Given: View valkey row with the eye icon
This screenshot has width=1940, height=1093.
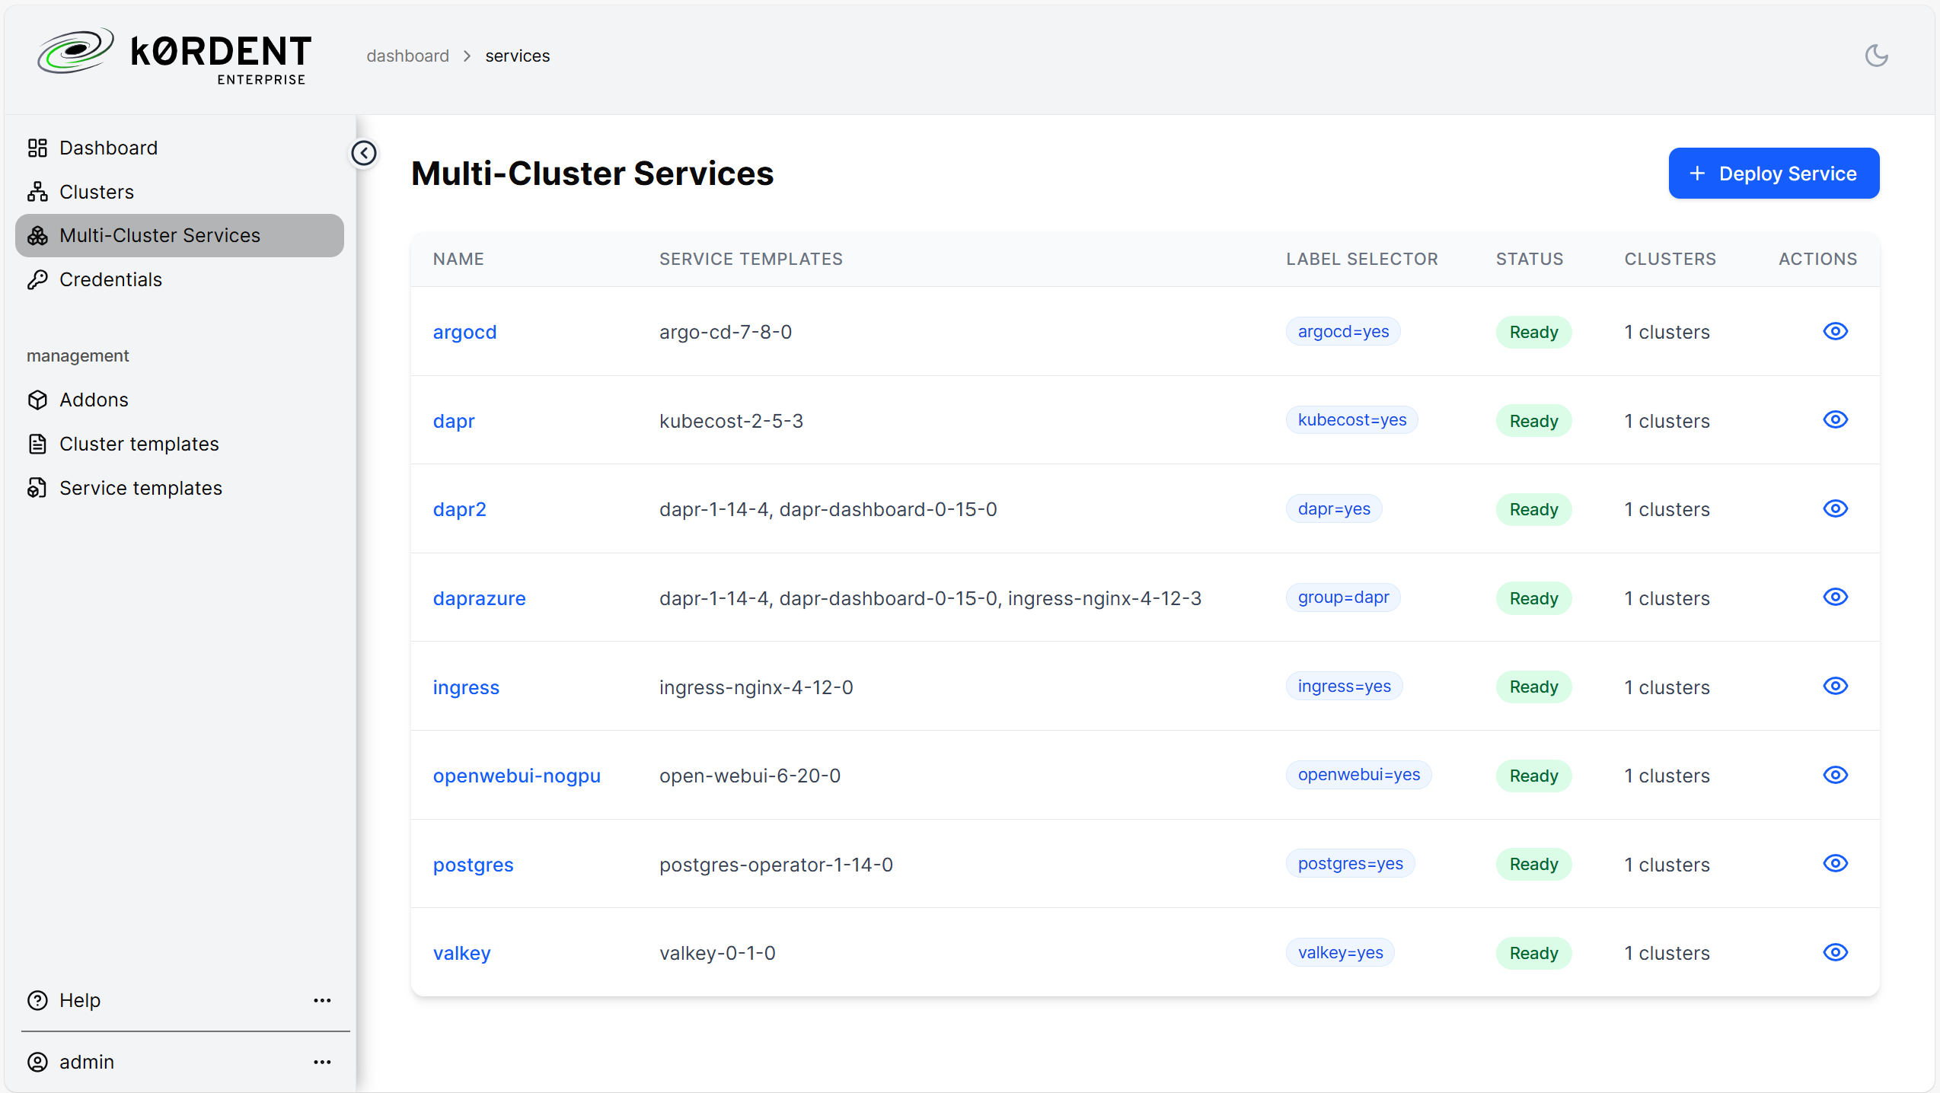Looking at the screenshot, I should pos(1835,952).
